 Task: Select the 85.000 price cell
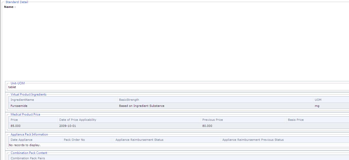tap(16, 126)
